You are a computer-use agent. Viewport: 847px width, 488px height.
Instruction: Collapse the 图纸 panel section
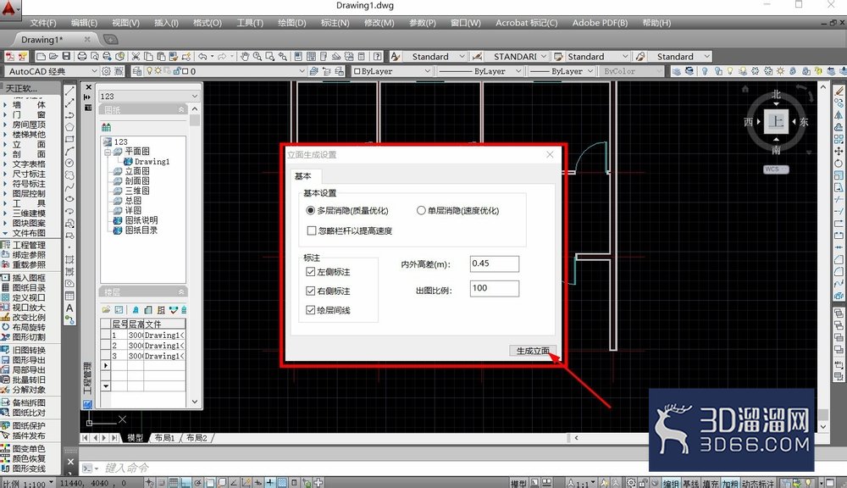181,109
